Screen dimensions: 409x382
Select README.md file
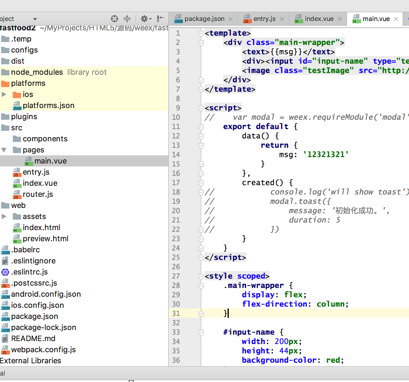point(28,338)
